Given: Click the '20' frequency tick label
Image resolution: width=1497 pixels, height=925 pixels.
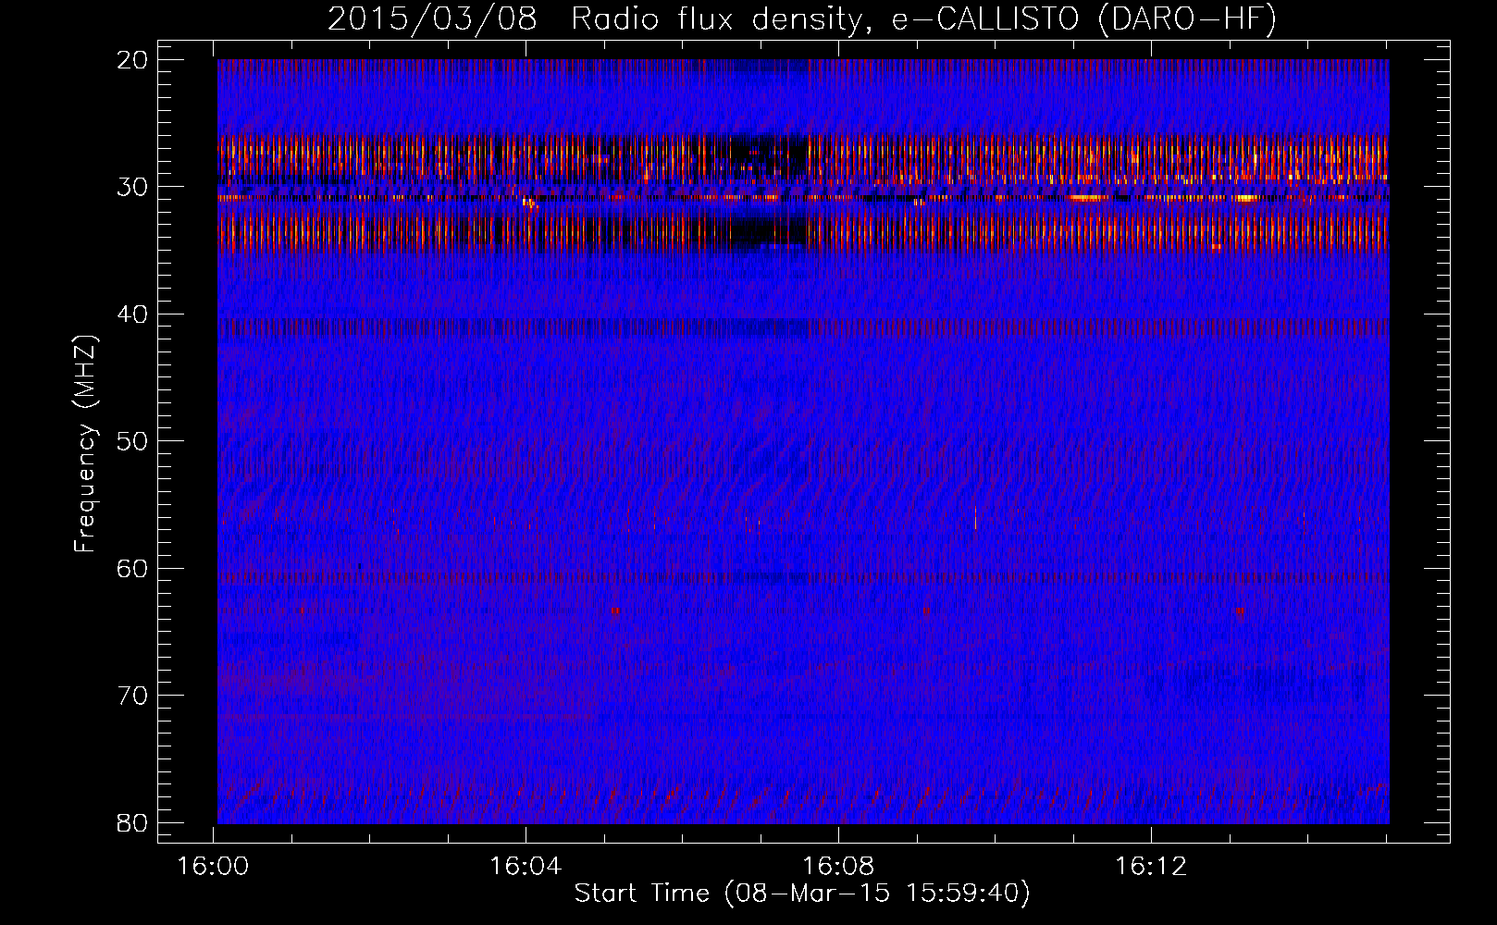Looking at the screenshot, I should click(x=133, y=60).
